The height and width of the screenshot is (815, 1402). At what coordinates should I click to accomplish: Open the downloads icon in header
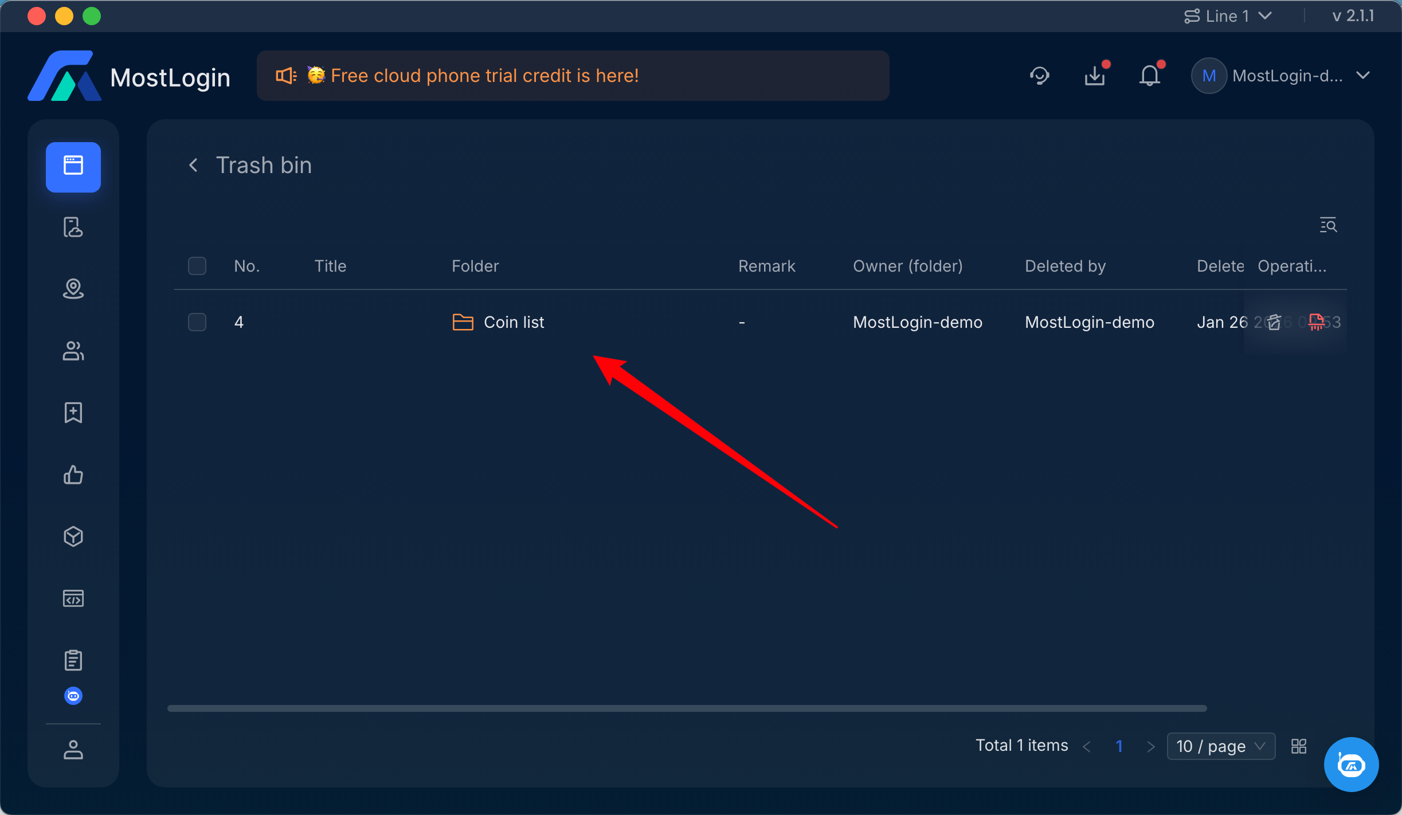click(1095, 76)
